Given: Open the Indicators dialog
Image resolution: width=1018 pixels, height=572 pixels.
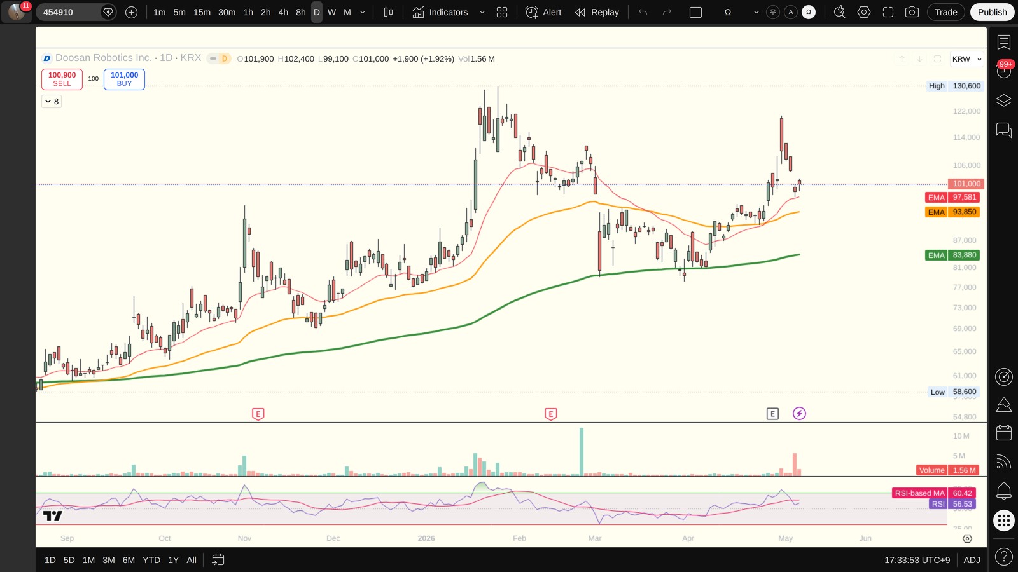Looking at the screenshot, I should click(x=440, y=12).
